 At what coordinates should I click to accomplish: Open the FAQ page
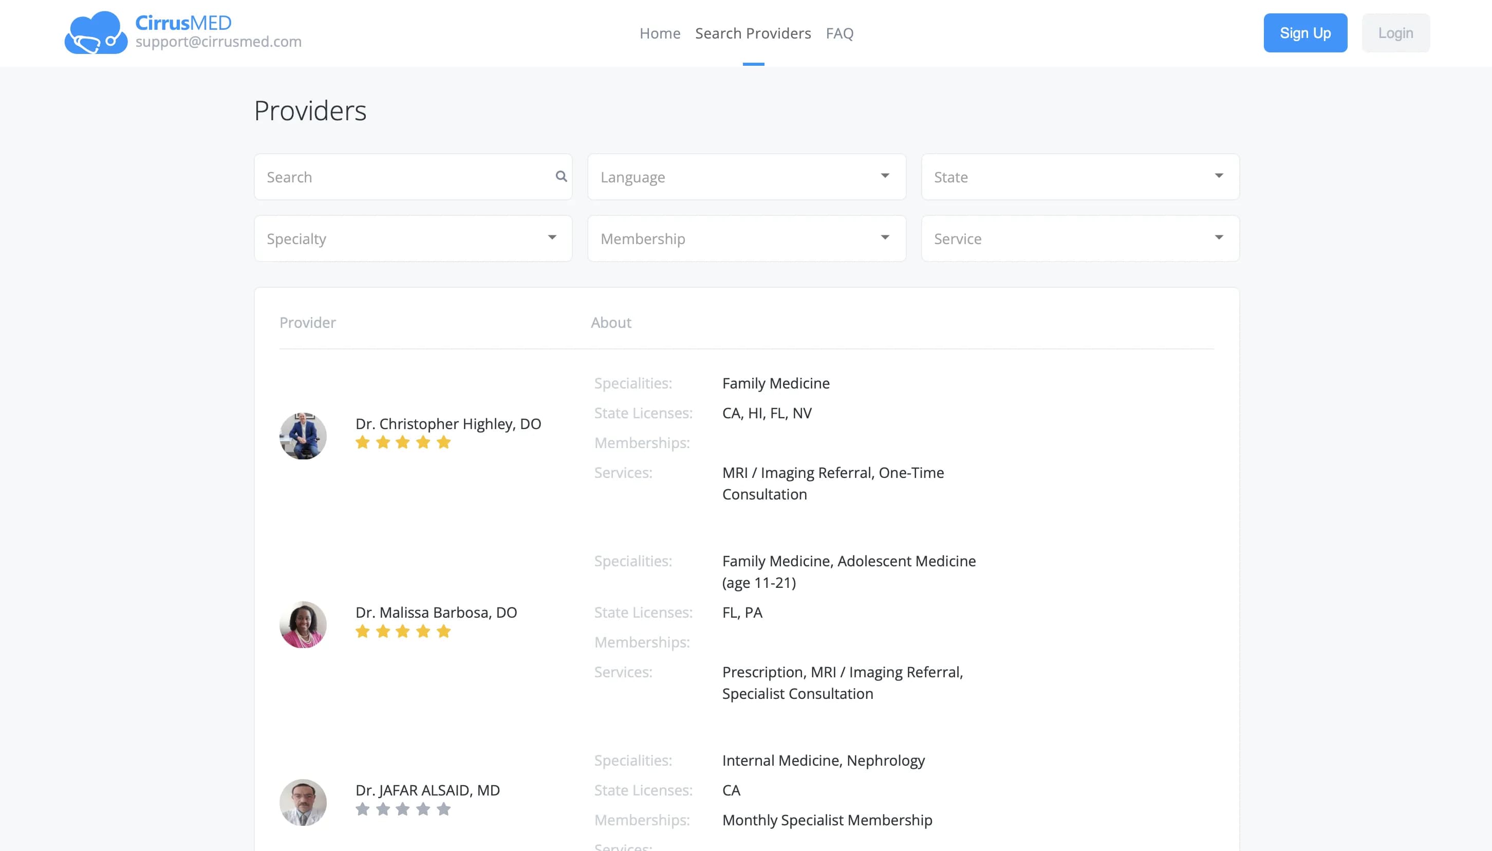pos(840,33)
